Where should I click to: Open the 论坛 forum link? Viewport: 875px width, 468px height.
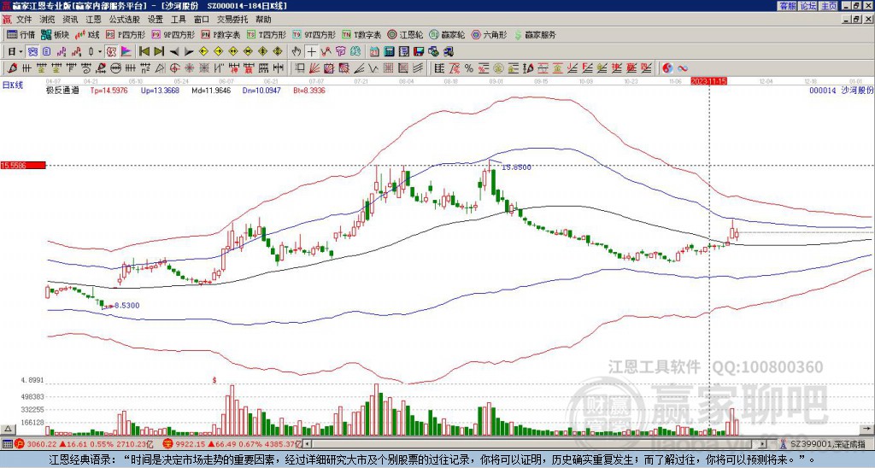[808, 6]
